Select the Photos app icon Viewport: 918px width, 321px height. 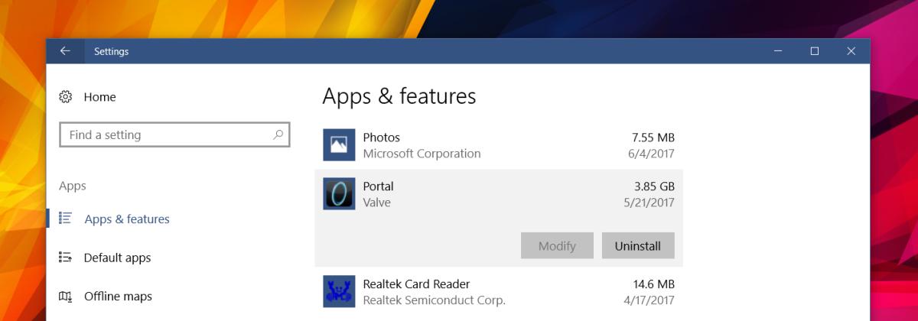(x=339, y=144)
